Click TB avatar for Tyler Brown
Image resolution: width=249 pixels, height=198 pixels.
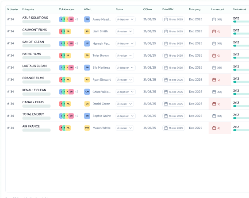(87, 55)
